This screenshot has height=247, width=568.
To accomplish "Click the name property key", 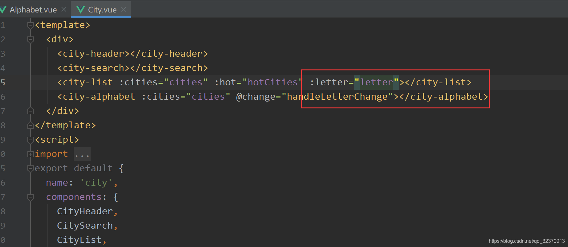I will [57, 183].
